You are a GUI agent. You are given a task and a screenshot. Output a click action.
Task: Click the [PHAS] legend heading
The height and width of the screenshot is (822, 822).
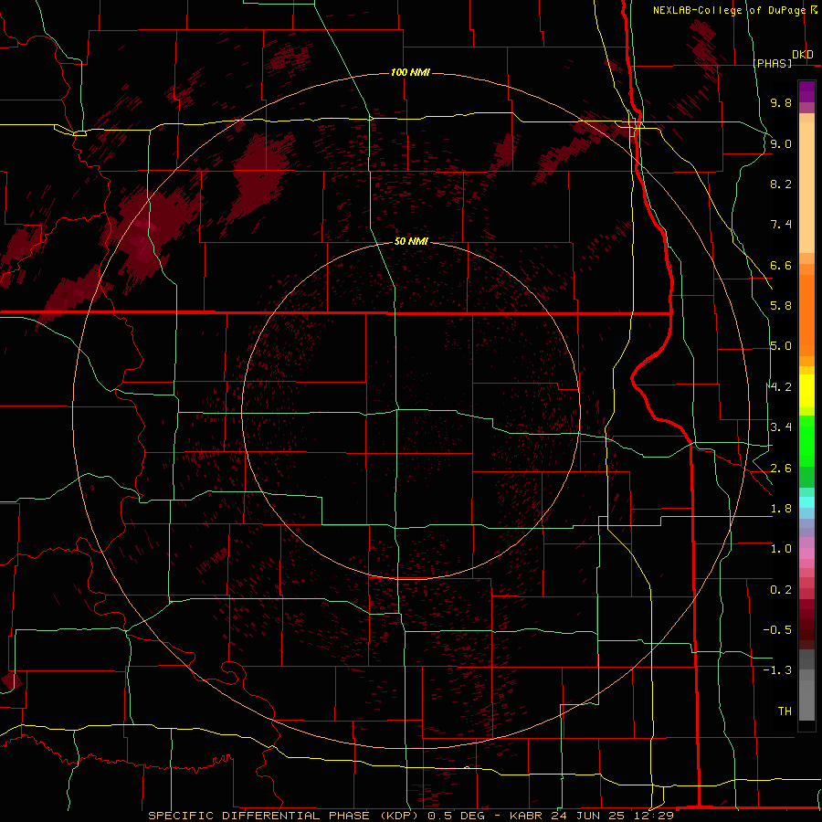773,63
